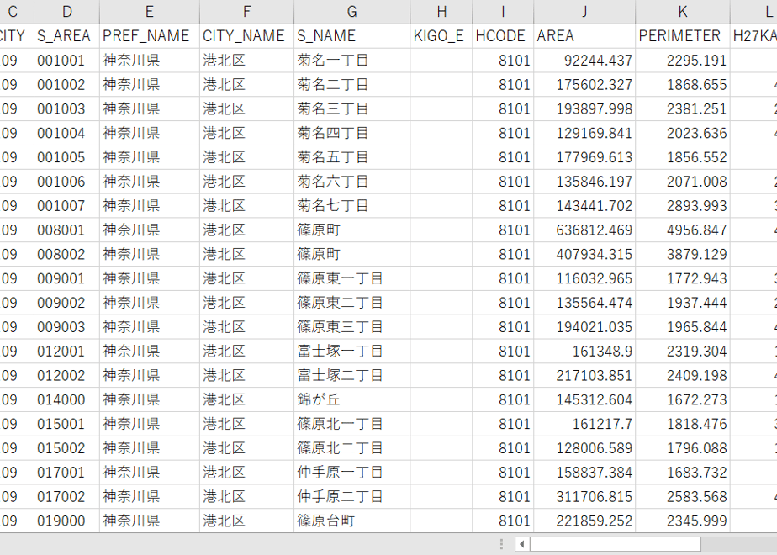Image resolution: width=777 pixels, height=555 pixels.
Task: Click the horizontal scrollbar left arrow
Action: (522, 544)
